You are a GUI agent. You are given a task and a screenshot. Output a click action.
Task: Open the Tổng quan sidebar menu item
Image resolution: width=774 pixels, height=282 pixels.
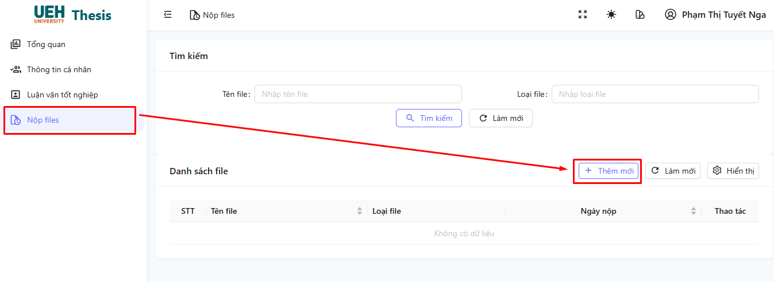[x=46, y=44]
